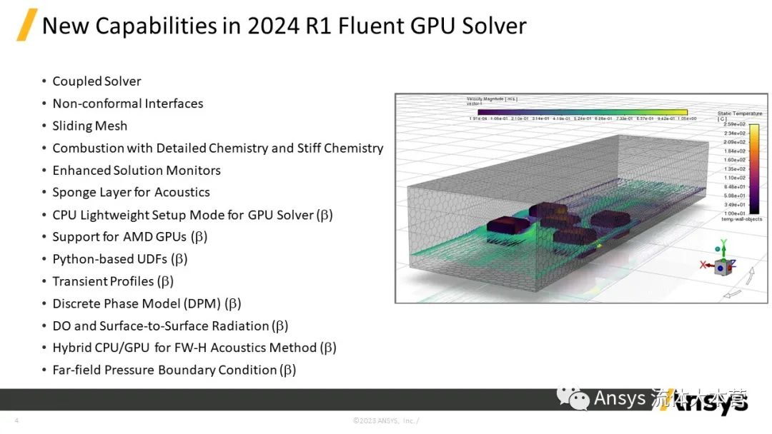
Task: Click Discrete Phase Model (DPM) line
Action: (147, 304)
